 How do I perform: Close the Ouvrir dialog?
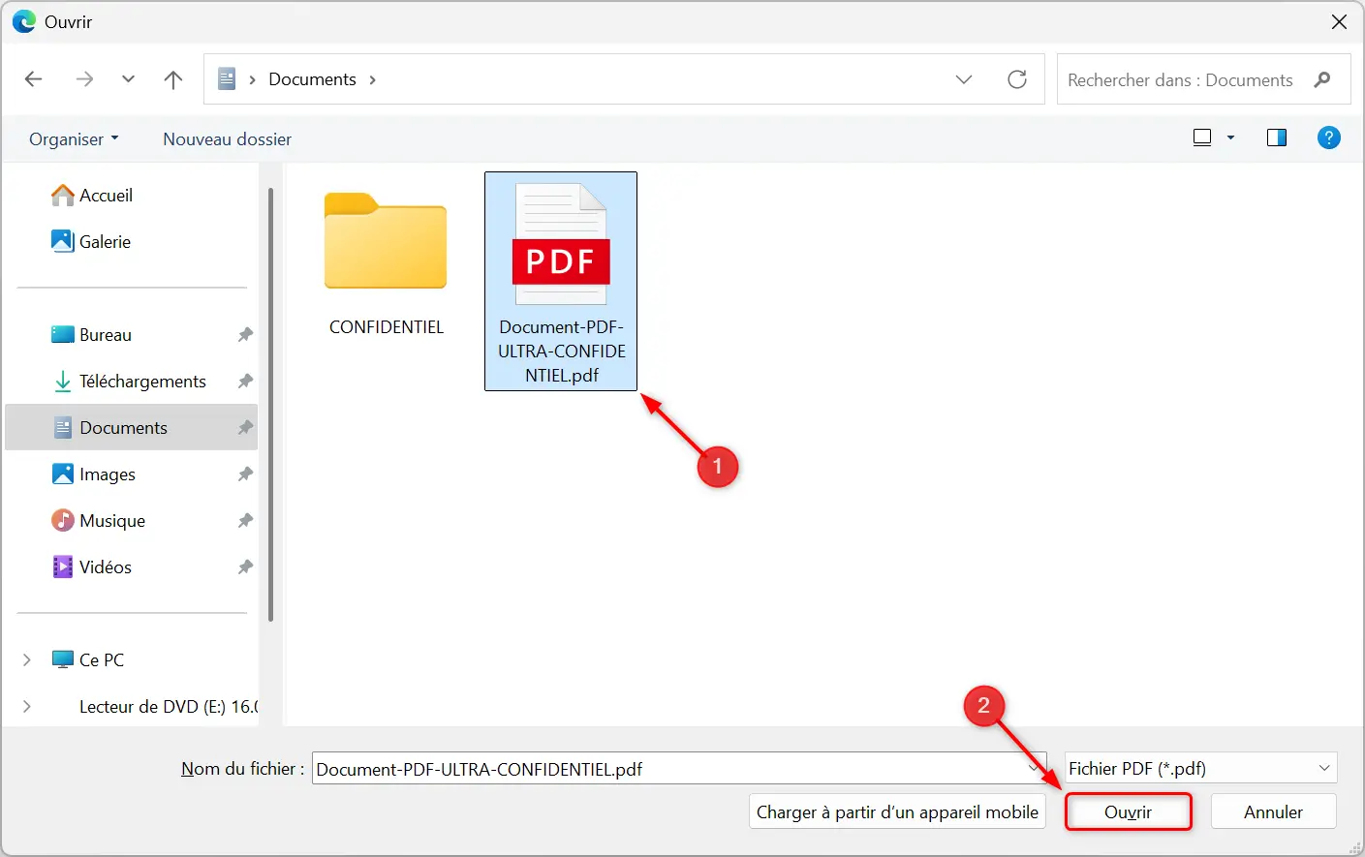tap(1339, 22)
